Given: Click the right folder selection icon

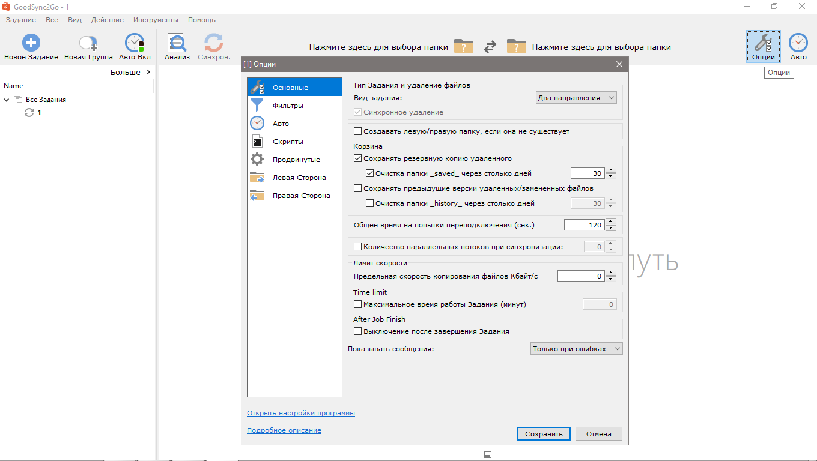Looking at the screenshot, I should click(516, 47).
